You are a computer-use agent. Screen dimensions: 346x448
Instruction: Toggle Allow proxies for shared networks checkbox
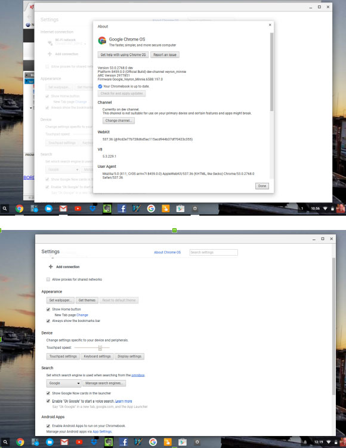coord(48,280)
